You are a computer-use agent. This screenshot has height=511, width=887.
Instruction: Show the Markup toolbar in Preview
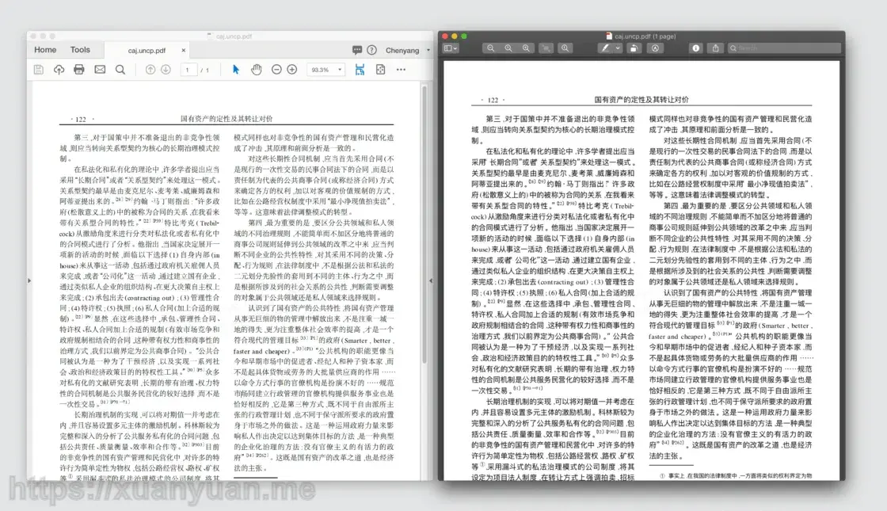coord(655,48)
